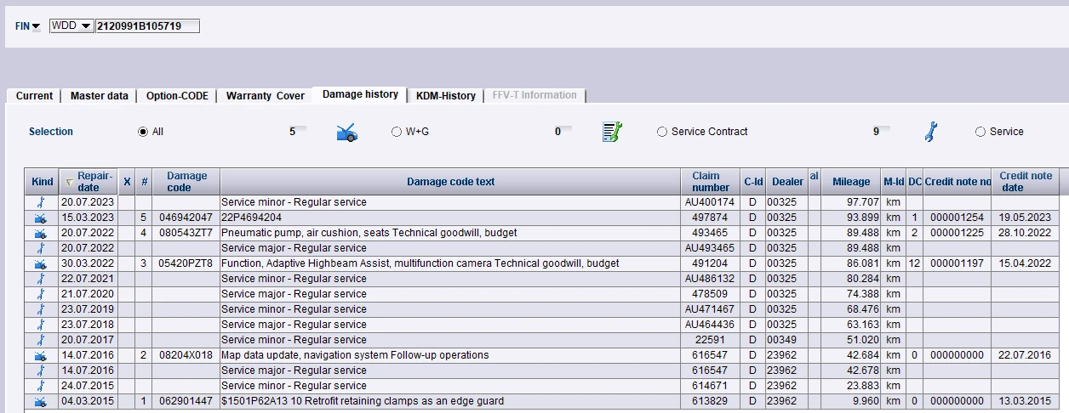Click car icon in 15.03.2023 row
The width and height of the screenshot is (1069, 413).
[x=40, y=218]
